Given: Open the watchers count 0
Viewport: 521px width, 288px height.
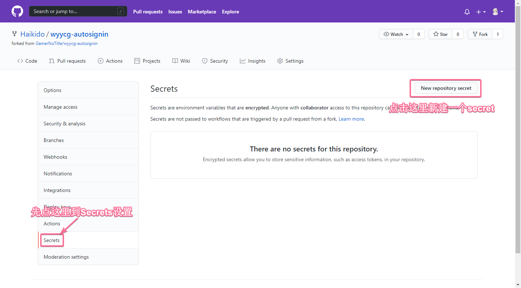Looking at the screenshot, I should (x=419, y=34).
